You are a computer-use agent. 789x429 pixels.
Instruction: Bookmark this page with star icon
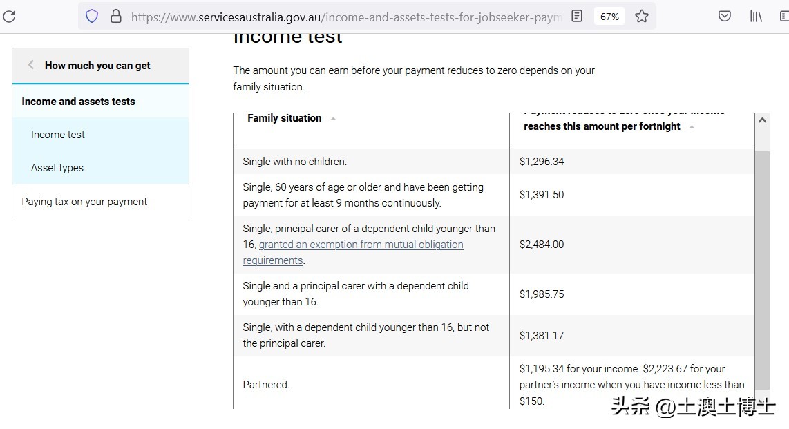click(642, 17)
